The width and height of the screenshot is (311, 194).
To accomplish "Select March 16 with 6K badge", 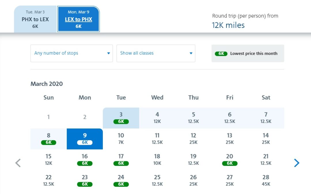I will 85,160.
